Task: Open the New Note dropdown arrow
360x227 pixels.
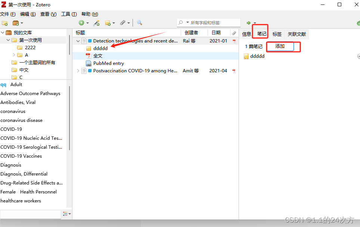Action: [114, 23]
